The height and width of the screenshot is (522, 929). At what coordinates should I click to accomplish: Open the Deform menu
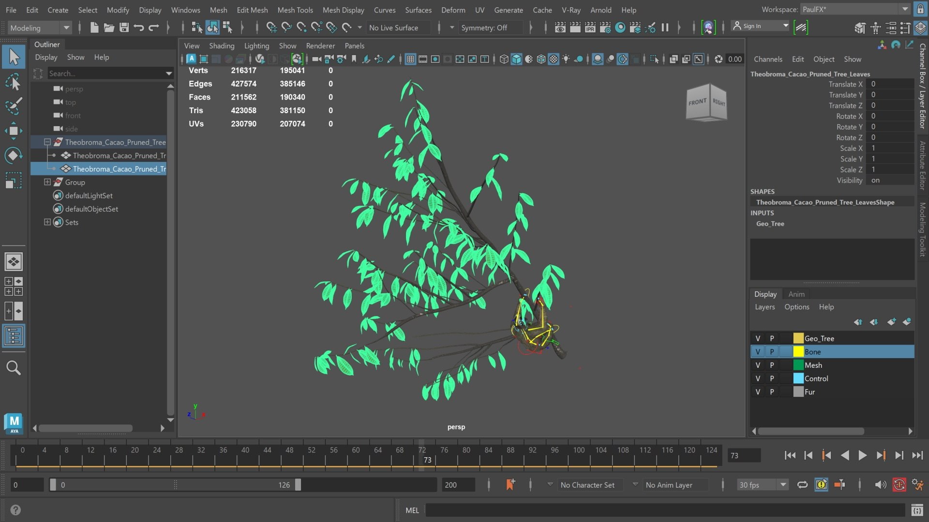(453, 10)
